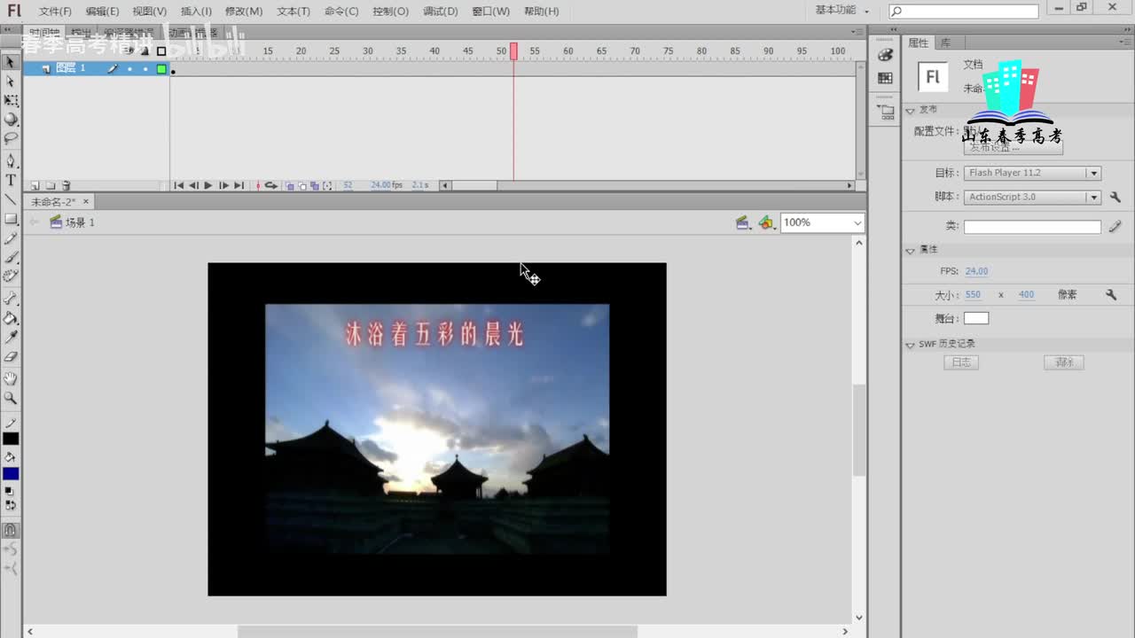Select the Lasso tool

[x=11, y=139]
